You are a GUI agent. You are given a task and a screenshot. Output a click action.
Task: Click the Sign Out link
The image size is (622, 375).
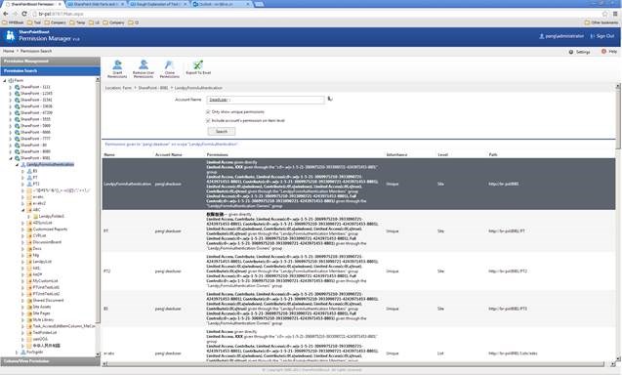pos(602,36)
